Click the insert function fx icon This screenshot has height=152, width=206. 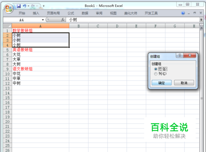pos(63,20)
